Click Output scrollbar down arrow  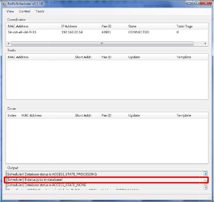coord(205,187)
